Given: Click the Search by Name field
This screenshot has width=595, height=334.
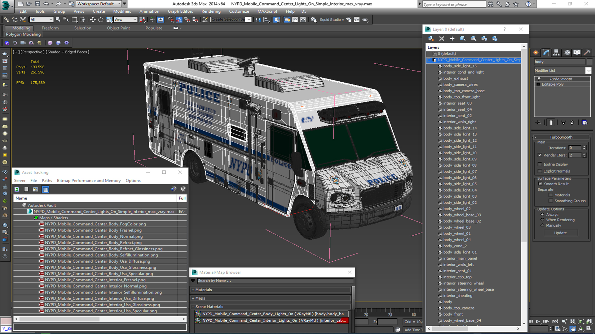Looking at the screenshot, I should (275, 280).
